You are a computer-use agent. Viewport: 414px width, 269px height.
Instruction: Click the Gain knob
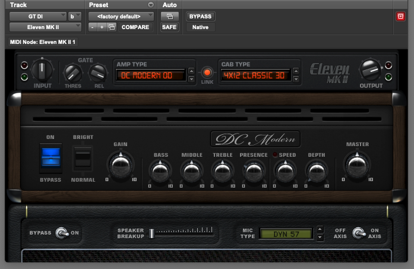coord(121,165)
